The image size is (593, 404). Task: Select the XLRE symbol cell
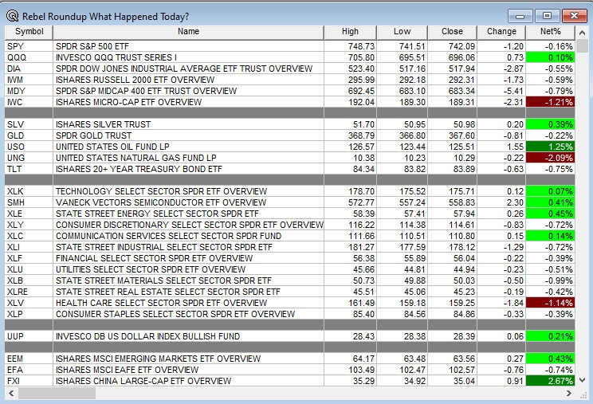click(29, 292)
